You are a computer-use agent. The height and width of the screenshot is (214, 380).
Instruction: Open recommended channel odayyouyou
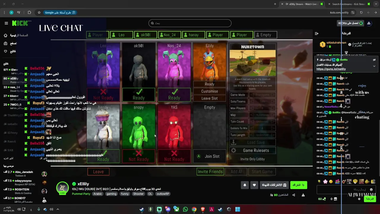(x=25, y=182)
